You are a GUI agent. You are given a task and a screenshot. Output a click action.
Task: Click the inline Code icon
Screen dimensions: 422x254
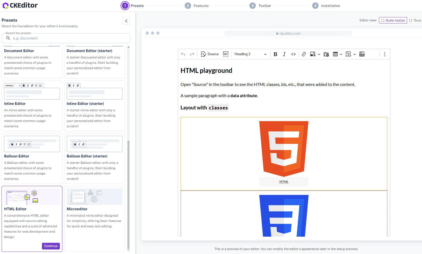[293, 54]
